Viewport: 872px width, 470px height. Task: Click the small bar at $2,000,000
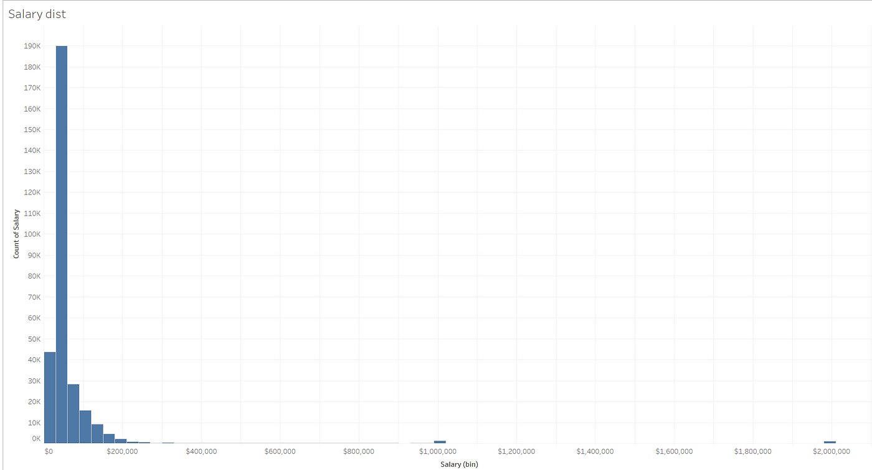click(830, 442)
